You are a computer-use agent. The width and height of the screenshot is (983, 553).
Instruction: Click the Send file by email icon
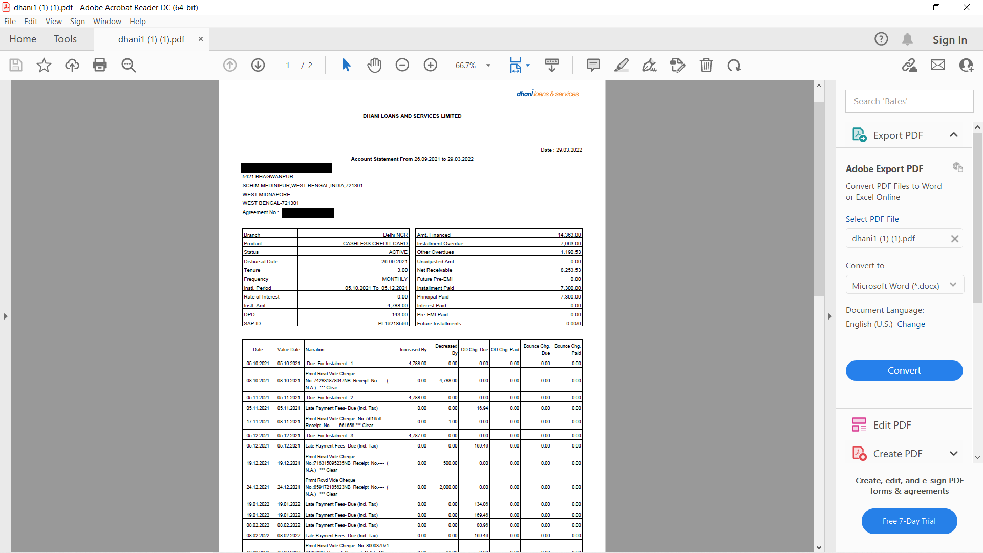coord(937,65)
